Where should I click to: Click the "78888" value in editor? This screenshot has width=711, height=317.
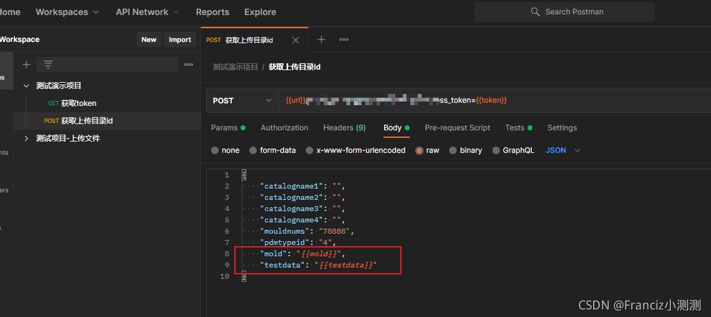pyautogui.click(x=335, y=231)
